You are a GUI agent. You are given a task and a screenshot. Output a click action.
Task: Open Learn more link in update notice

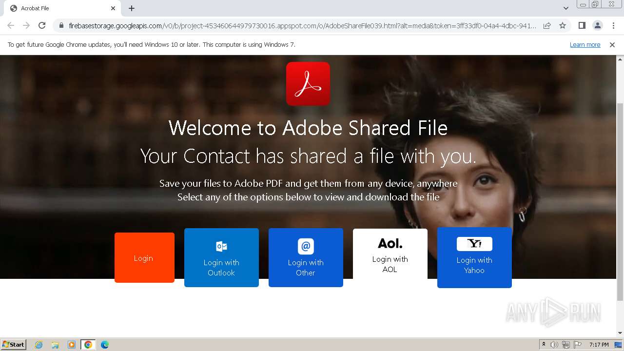[585, 44]
